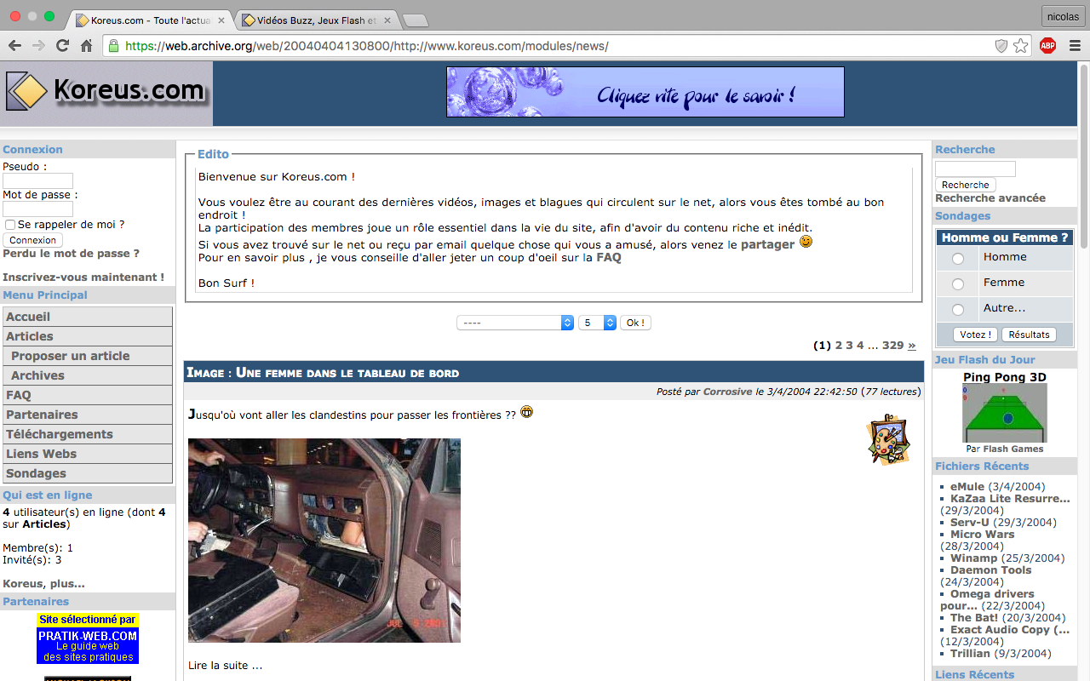
Task: Click the browser back arrow
Action: (x=15, y=46)
